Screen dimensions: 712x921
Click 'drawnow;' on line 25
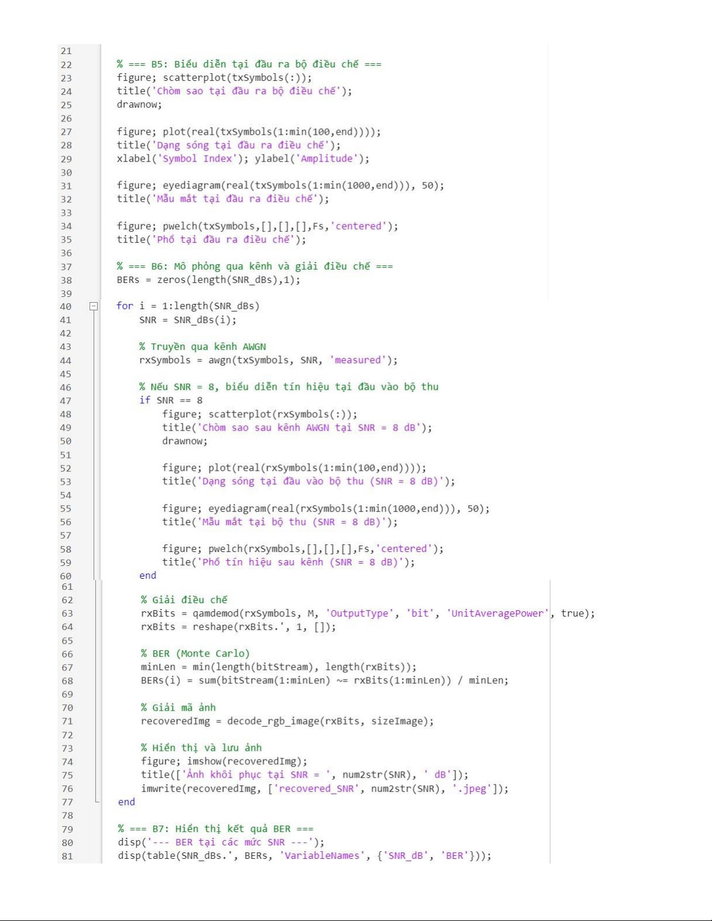(139, 105)
